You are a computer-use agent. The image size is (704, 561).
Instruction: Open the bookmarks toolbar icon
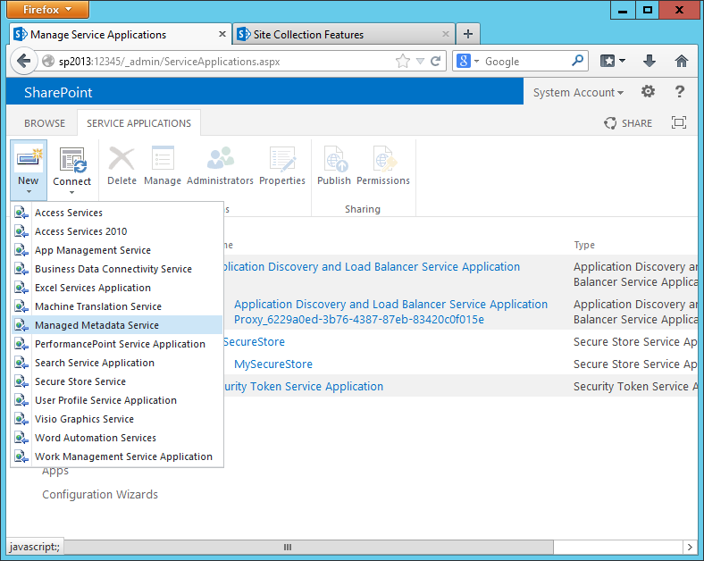point(608,61)
